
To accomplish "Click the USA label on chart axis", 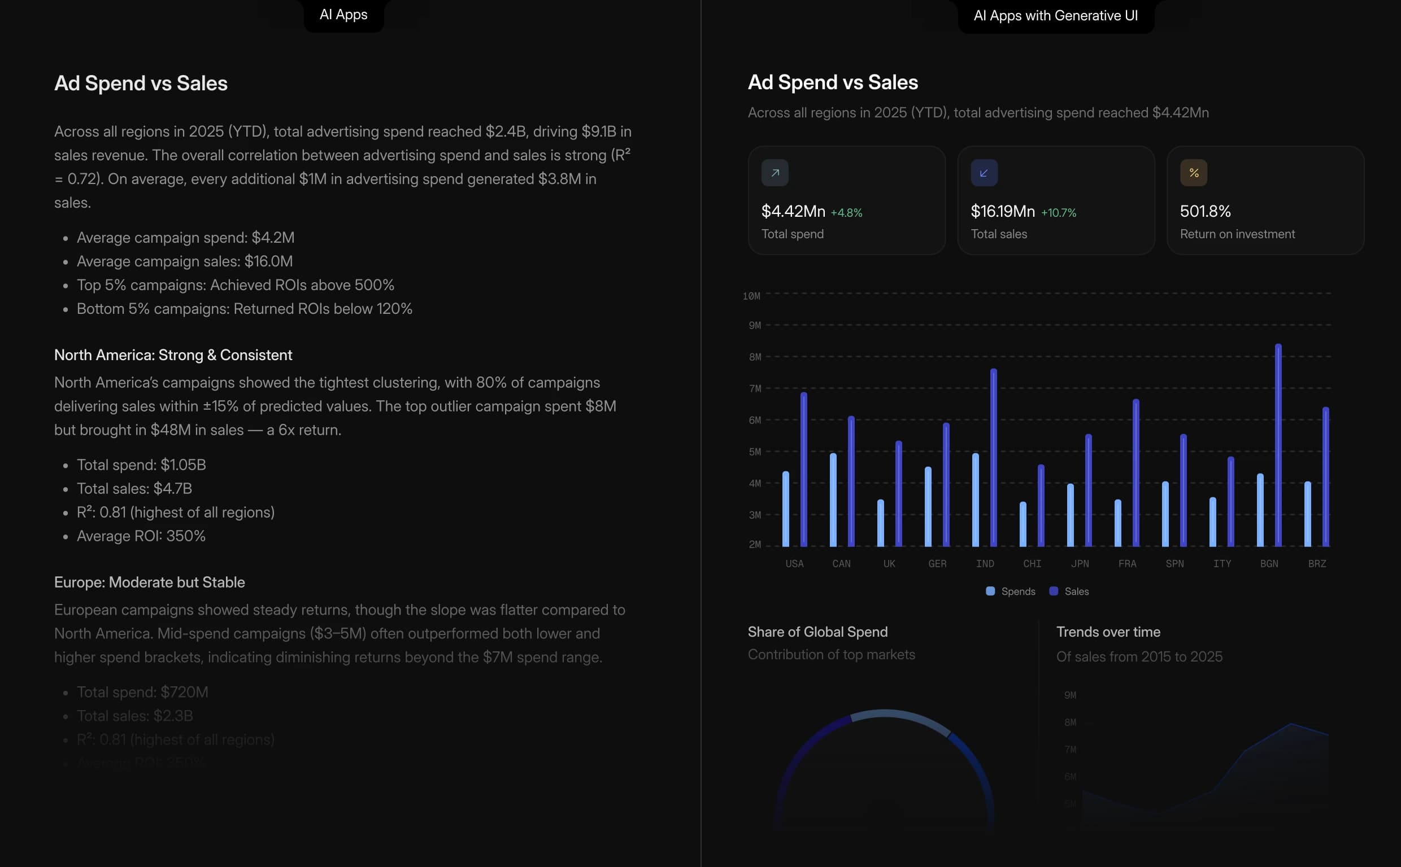I will (x=794, y=564).
